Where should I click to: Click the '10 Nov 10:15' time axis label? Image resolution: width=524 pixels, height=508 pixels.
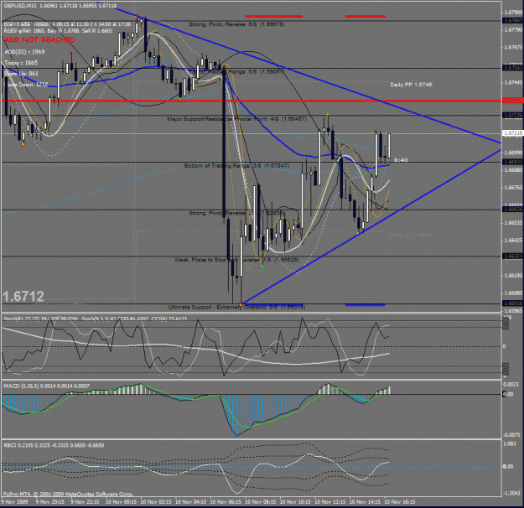coord(295,502)
